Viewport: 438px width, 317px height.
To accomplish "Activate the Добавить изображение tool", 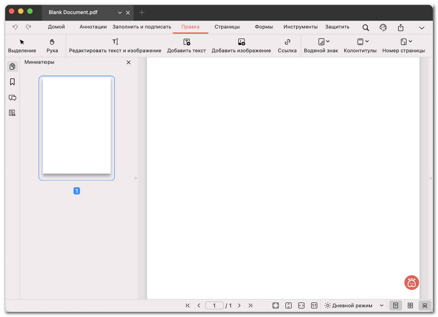I will pyautogui.click(x=241, y=45).
